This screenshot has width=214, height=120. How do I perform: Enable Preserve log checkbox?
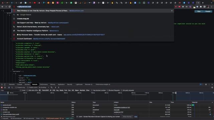16,87
